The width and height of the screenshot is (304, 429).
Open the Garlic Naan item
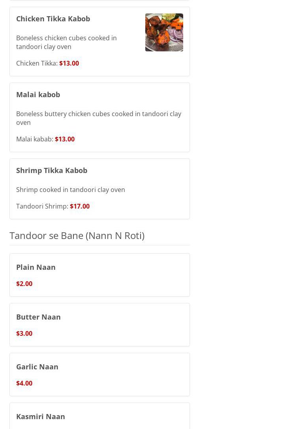(x=37, y=367)
